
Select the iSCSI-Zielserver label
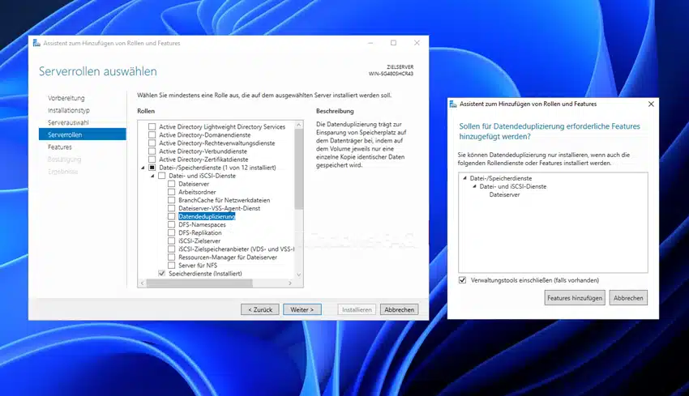tap(199, 241)
